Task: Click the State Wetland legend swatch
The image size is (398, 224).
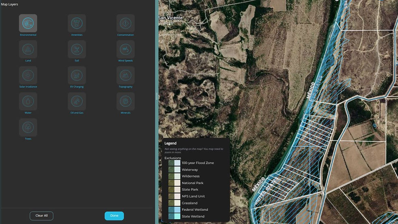Action: [x=174, y=216]
